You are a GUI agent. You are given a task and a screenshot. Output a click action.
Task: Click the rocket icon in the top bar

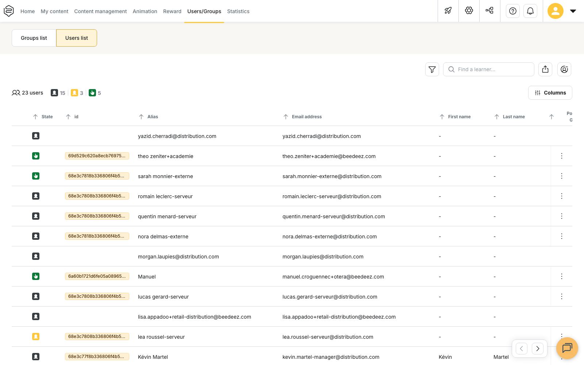[448, 11]
